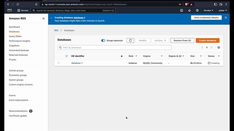Open Certificate update in sidebar
The width and height of the screenshot is (234, 131).
click(18, 116)
